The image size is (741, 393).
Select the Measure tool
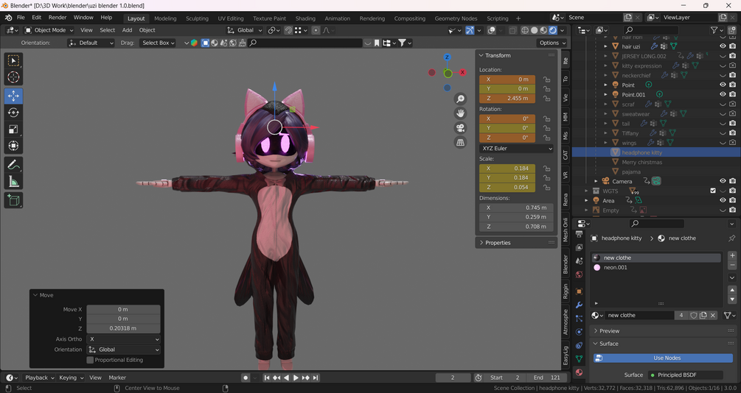[13, 181]
